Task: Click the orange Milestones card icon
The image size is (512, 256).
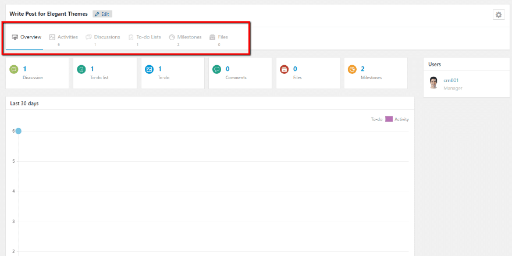Action: [x=352, y=69]
